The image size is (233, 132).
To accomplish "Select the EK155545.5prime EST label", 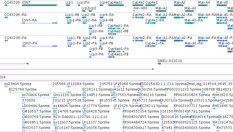I will (114, 100).
